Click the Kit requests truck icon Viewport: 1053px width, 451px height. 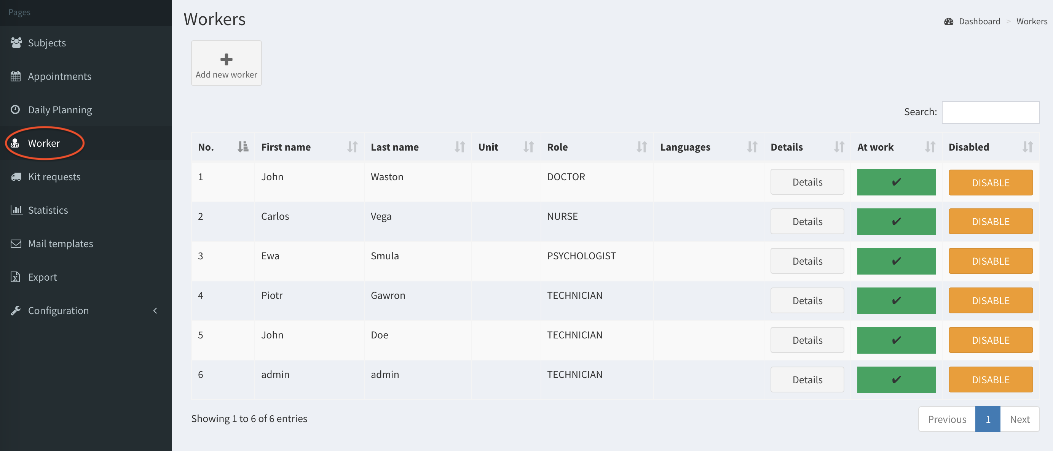tap(16, 176)
